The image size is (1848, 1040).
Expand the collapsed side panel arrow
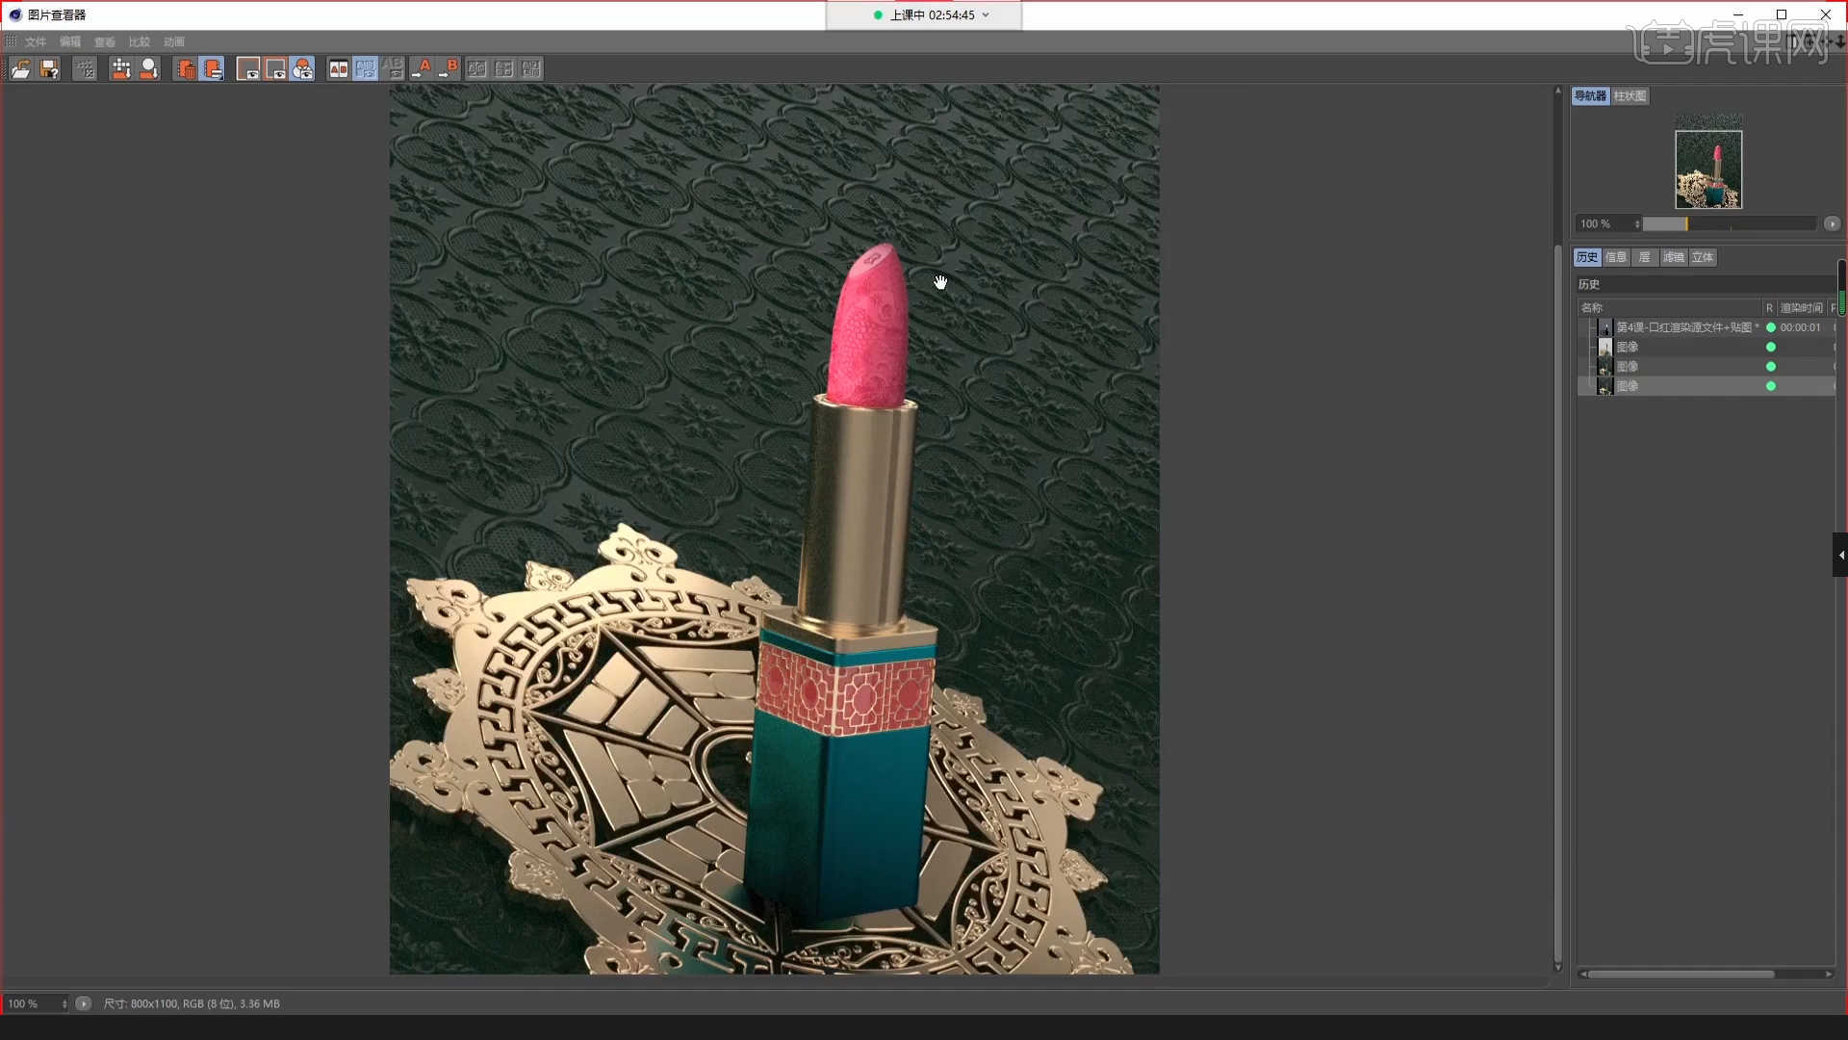(1840, 555)
